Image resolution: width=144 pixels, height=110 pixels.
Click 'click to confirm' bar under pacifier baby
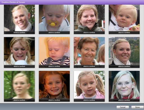[54, 32]
